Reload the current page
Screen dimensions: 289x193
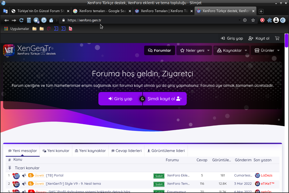21,20
